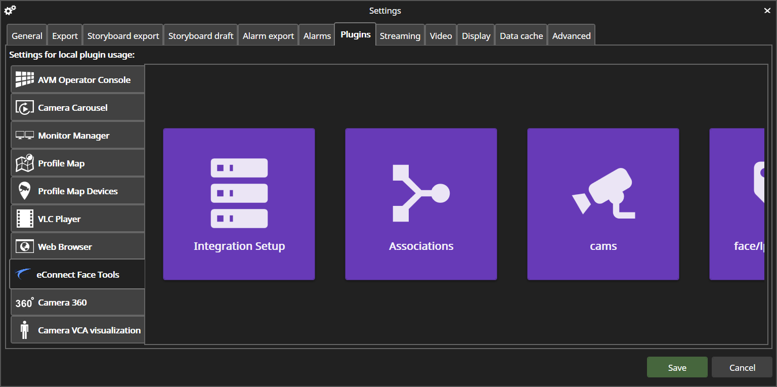Viewport: 777px width, 387px height.
Task: Save the settings
Action: point(677,367)
